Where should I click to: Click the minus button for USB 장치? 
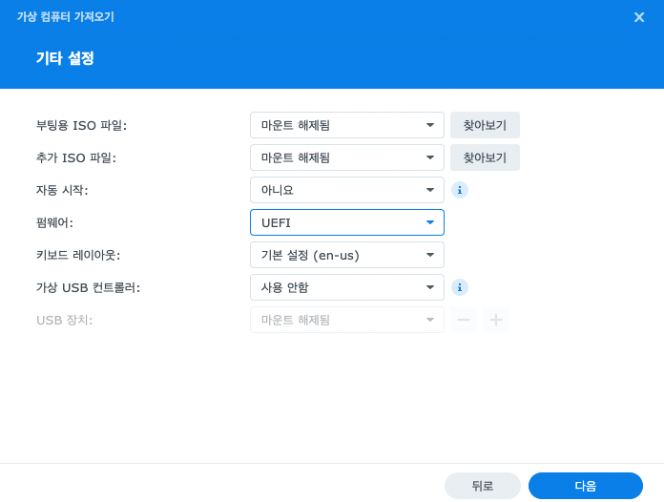tap(464, 320)
